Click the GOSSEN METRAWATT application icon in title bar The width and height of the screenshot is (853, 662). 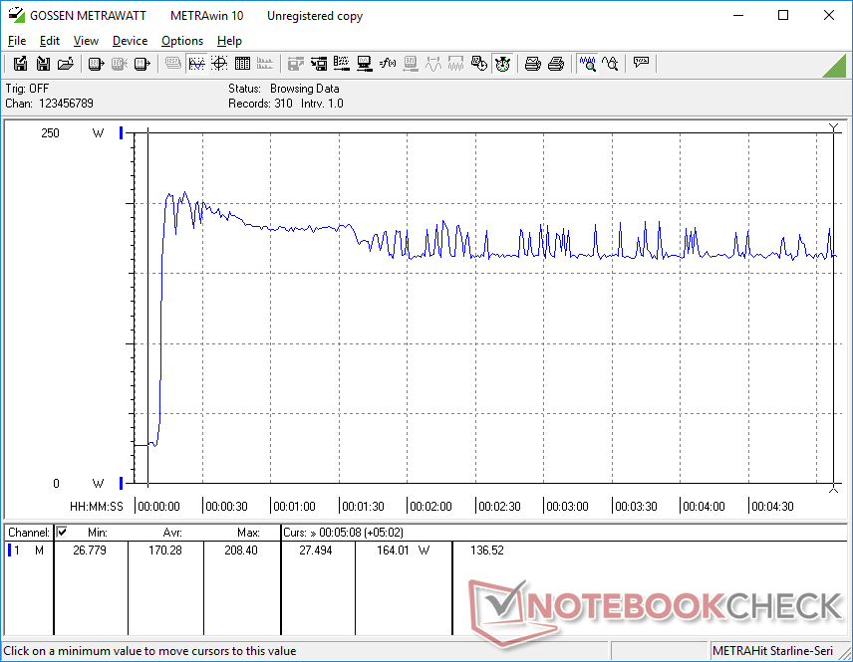[x=16, y=15]
